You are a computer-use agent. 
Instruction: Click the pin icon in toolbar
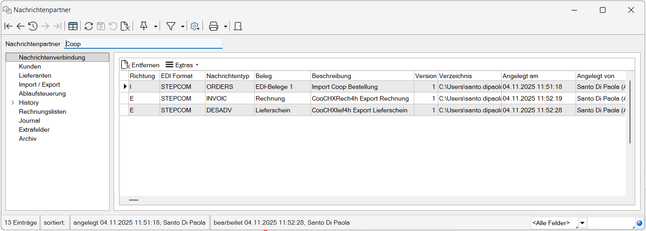click(144, 26)
